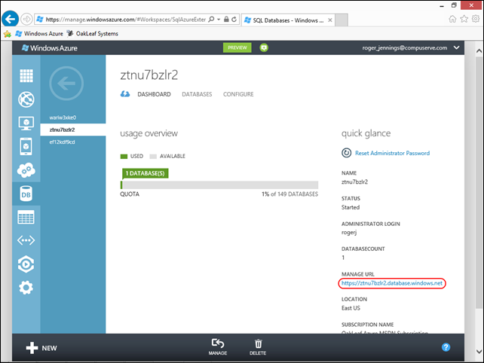The image size is (484, 363).
Task: Open the Settings gear icon in sidebar
Action: (26, 288)
